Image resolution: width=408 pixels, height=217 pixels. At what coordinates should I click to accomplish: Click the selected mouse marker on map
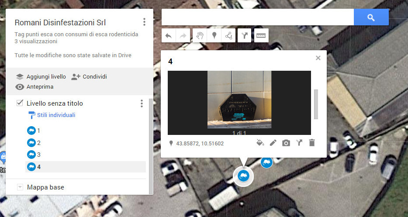(x=243, y=176)
